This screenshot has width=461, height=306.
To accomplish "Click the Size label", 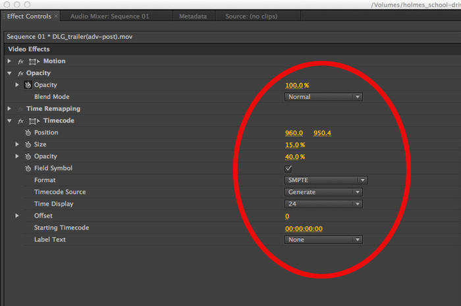I will (x=40, y=144).
